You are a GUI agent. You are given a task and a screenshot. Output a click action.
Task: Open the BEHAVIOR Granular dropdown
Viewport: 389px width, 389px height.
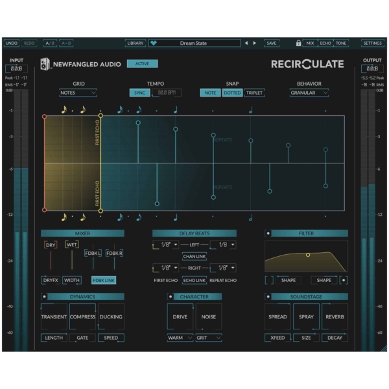coord(309,93)
